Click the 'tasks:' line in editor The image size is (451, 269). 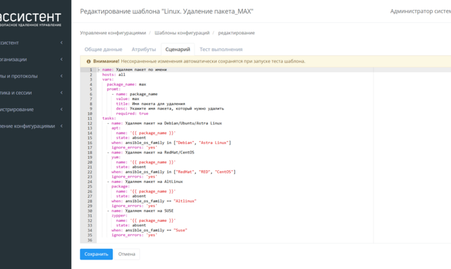tap(109, 118)
